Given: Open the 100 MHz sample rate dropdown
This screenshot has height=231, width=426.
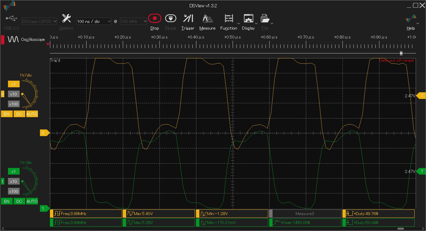Looking at the screenshot, I should click(133, 21).
